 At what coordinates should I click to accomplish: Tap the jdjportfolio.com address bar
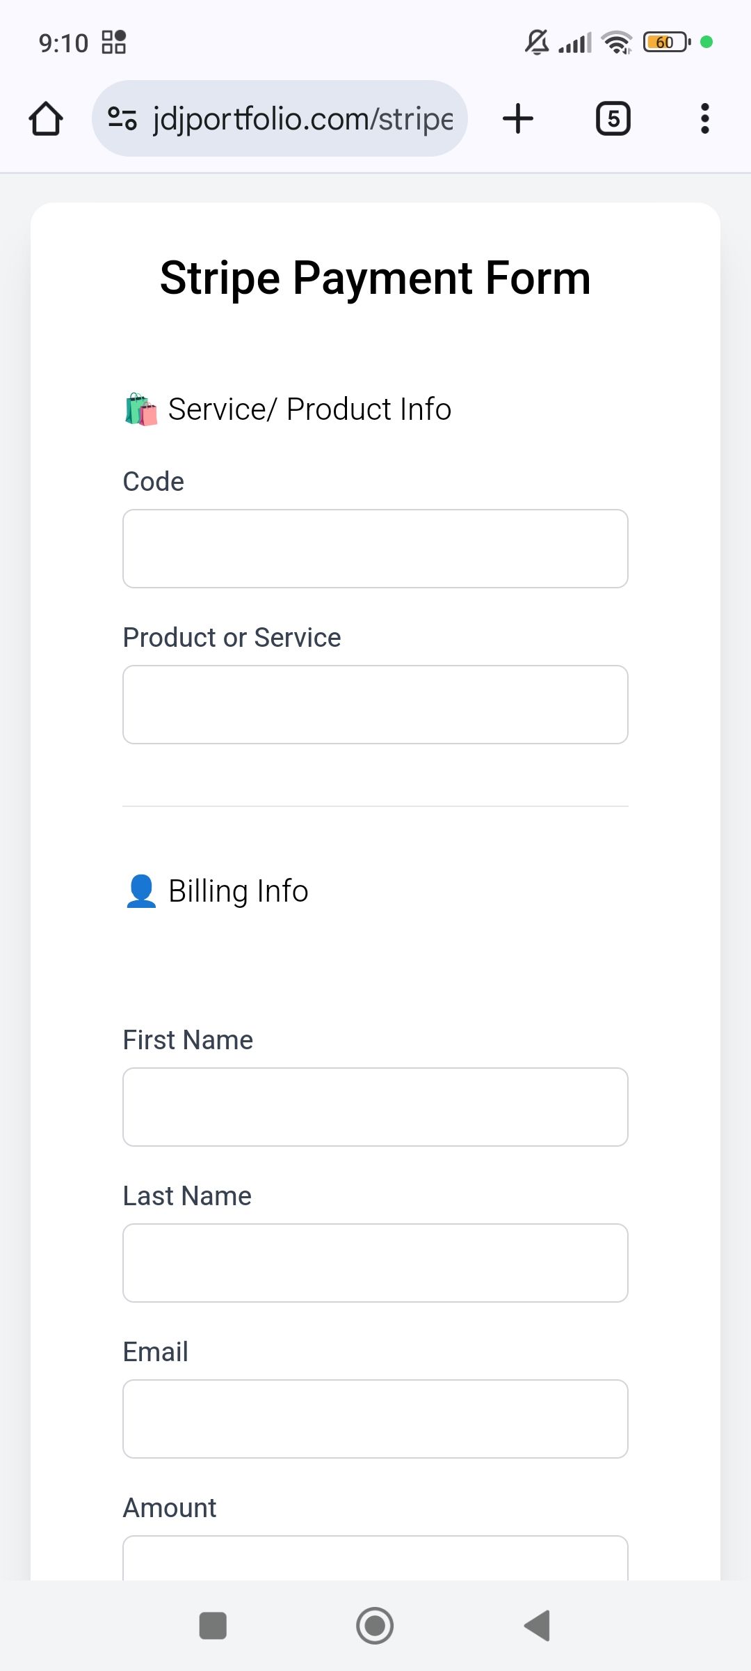[x=302, y=118]
